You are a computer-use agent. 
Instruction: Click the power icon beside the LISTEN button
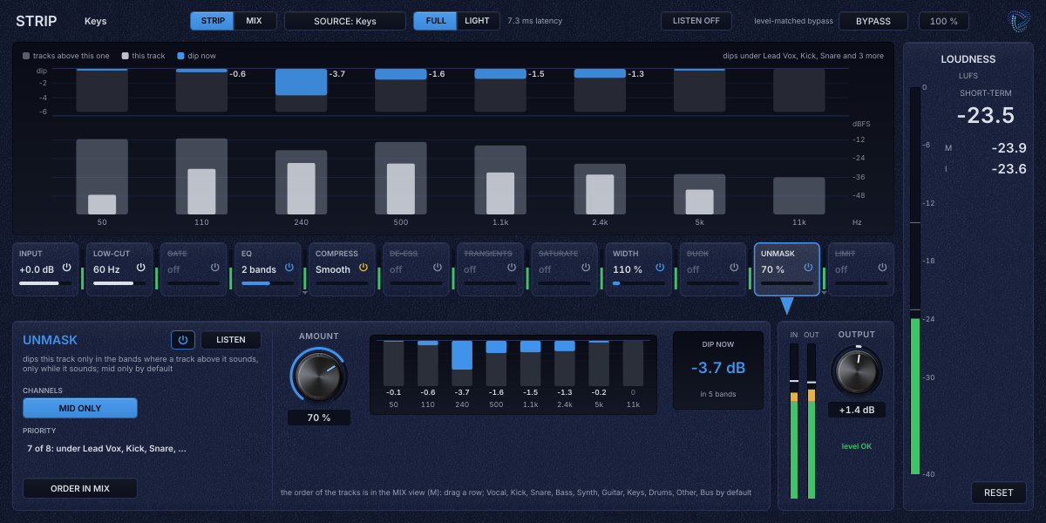click(x=183, y=340)
